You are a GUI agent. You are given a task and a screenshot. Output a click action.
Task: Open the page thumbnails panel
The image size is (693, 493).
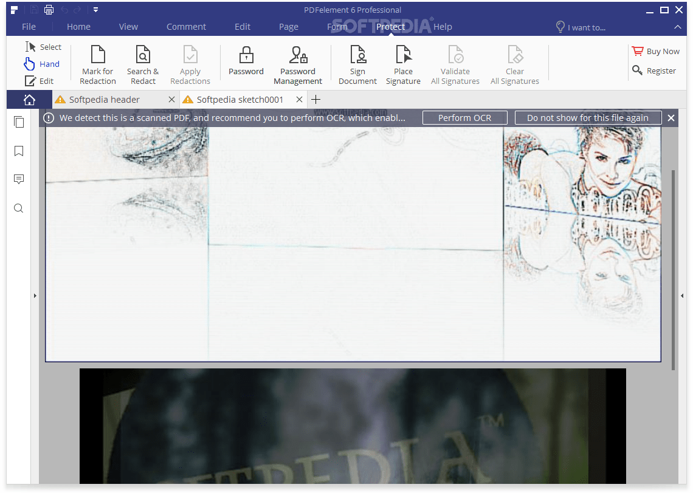[x=19, y=122]
